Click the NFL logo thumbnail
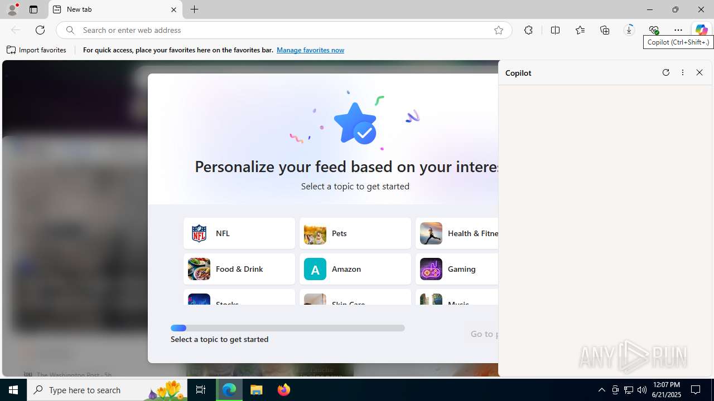 pos(199,233)
